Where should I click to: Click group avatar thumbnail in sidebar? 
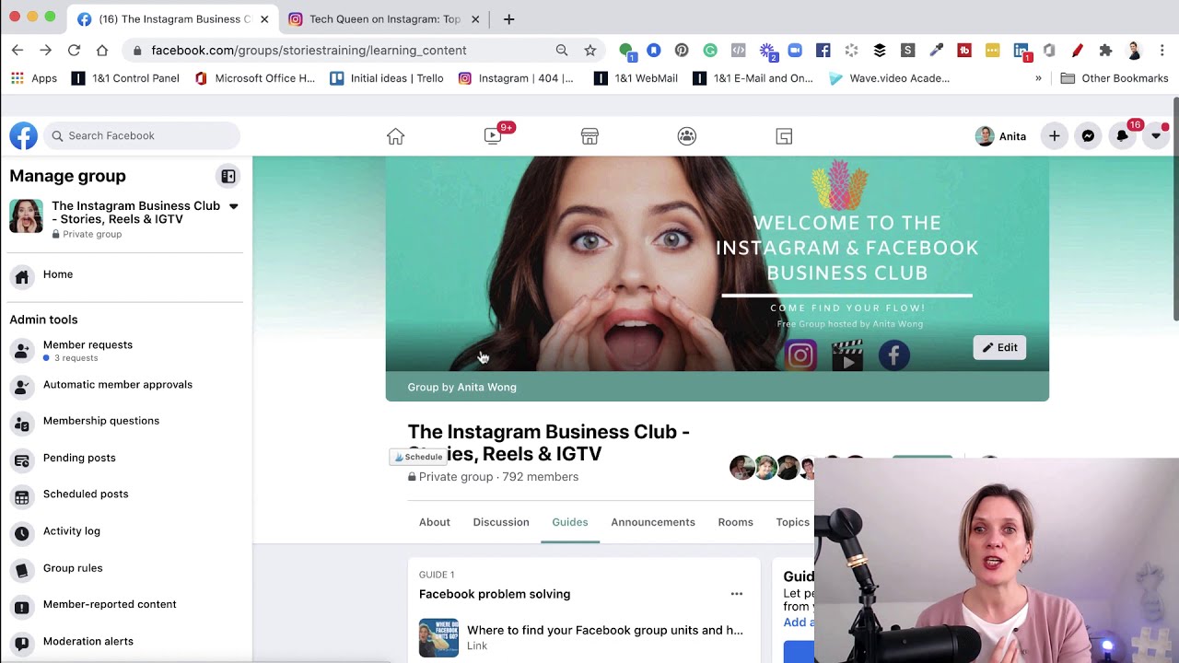coord(26,216)
